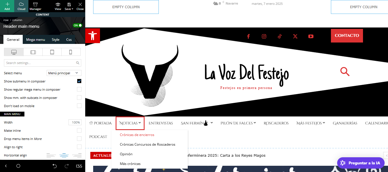Click the circle icon in bottom bar
This screenshot has width=388, height=172.
click(x=18, y=166)
